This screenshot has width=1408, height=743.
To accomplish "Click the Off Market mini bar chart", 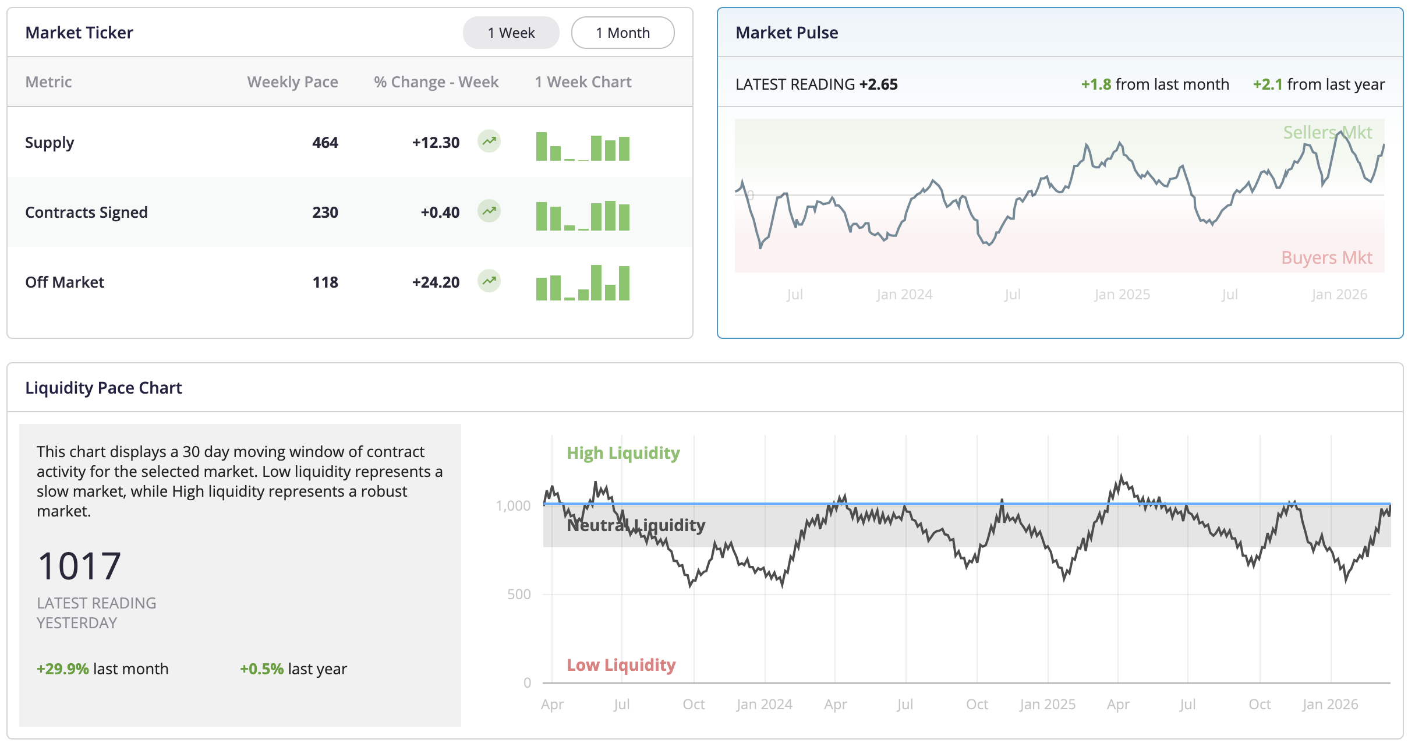I will [582, 284].
